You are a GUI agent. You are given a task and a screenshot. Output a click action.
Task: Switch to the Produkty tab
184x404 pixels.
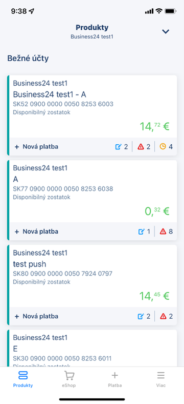23,379
